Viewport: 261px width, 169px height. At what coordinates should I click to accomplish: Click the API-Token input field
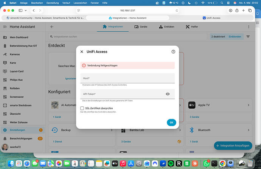123,94
